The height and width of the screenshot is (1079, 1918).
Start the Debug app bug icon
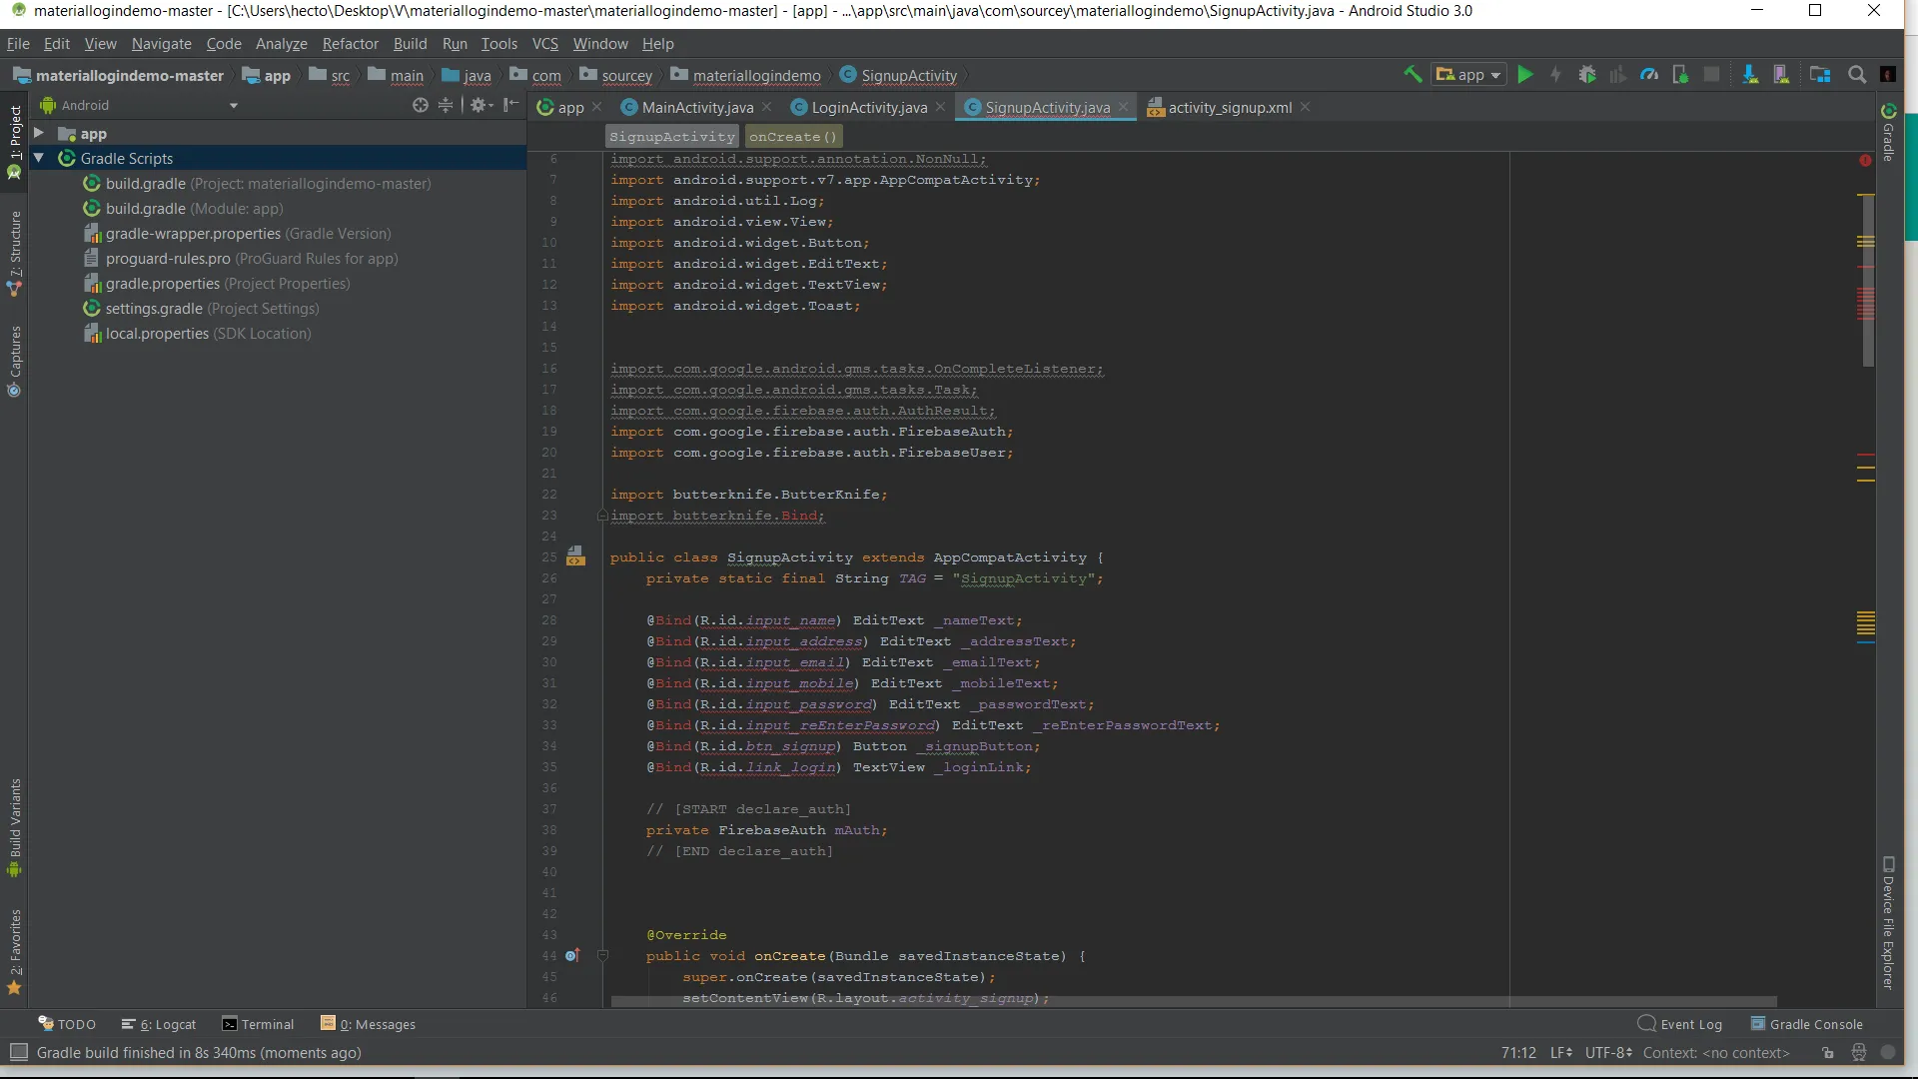(1586, 74)
